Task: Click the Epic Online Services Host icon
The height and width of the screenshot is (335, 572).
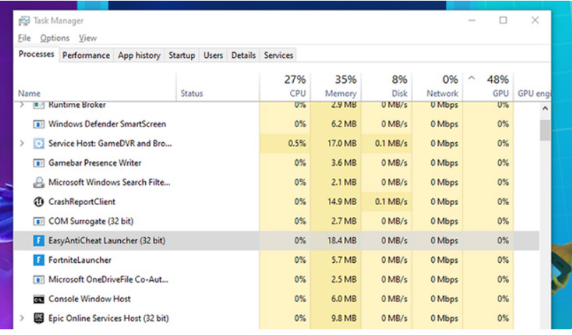Action: [x=39, y=319]
